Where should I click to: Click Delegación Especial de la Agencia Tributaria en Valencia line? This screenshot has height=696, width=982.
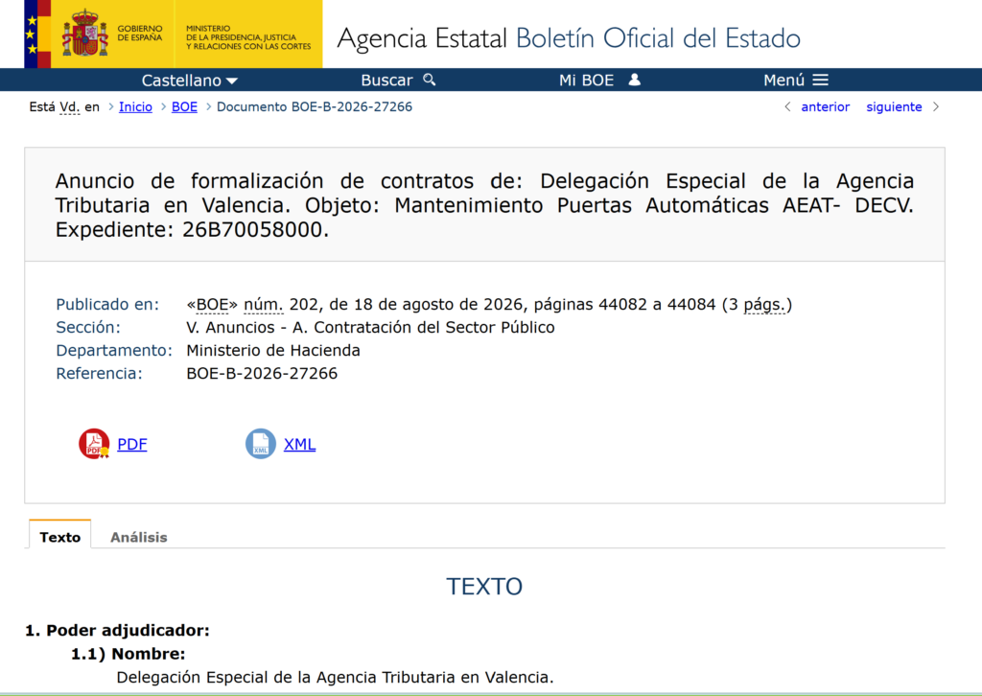335,677
